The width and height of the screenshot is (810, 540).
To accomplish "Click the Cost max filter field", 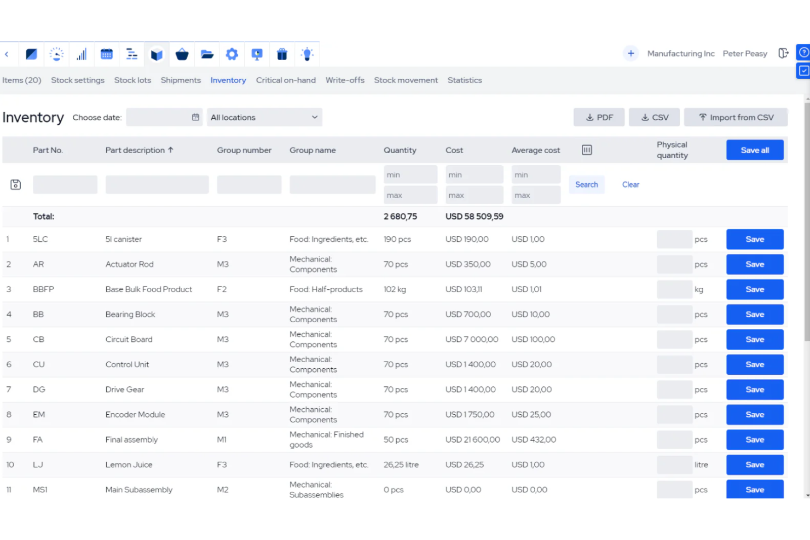I will pos(474,195).
